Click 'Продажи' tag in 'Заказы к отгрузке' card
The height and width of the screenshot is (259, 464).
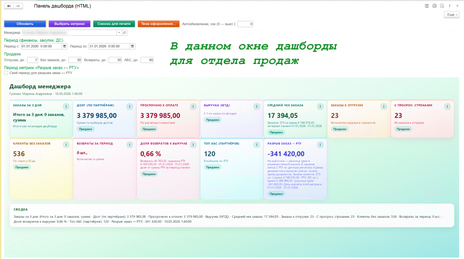coord(340,129)
